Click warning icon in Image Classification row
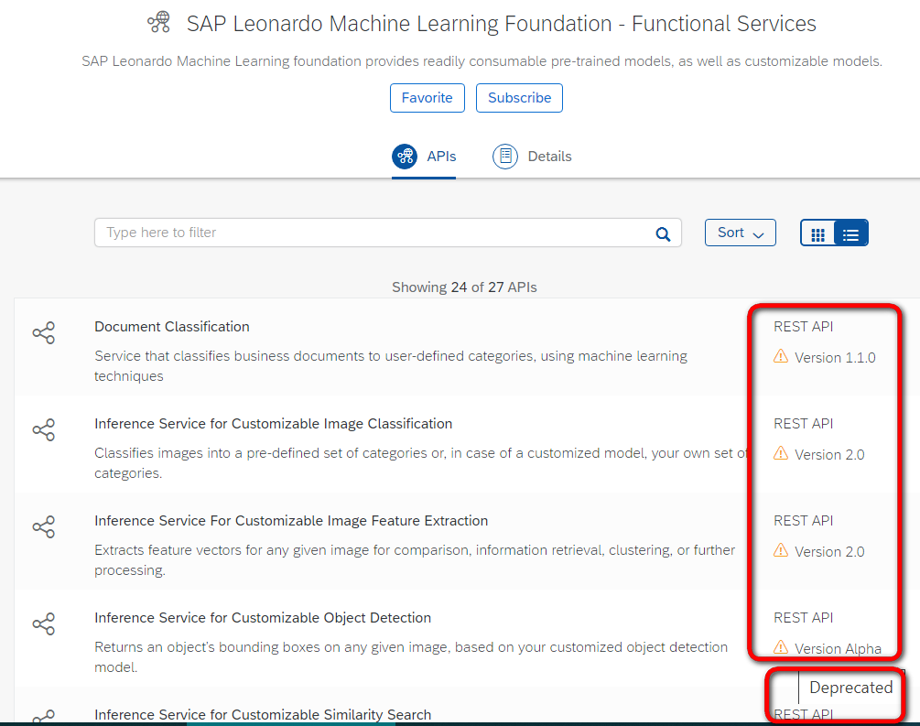The image size is (920, 726). click(x=781, y=453)
